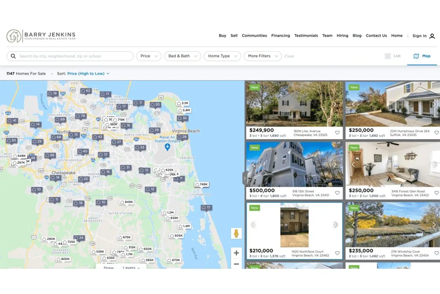Click the Sign in link
Image resolution: width=440 pixels, height=294 pixels.
point(419,36)
